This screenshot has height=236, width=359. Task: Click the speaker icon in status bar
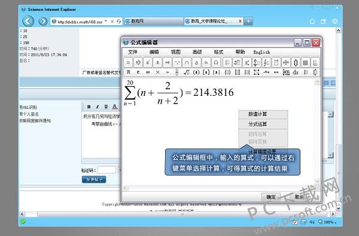pyautogui.click(x=312, y=222)
